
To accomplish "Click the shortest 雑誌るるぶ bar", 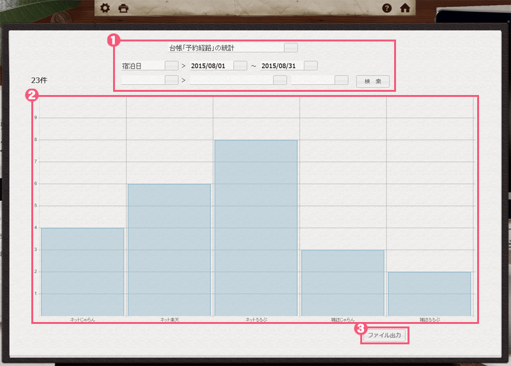I will coord(429,293).
